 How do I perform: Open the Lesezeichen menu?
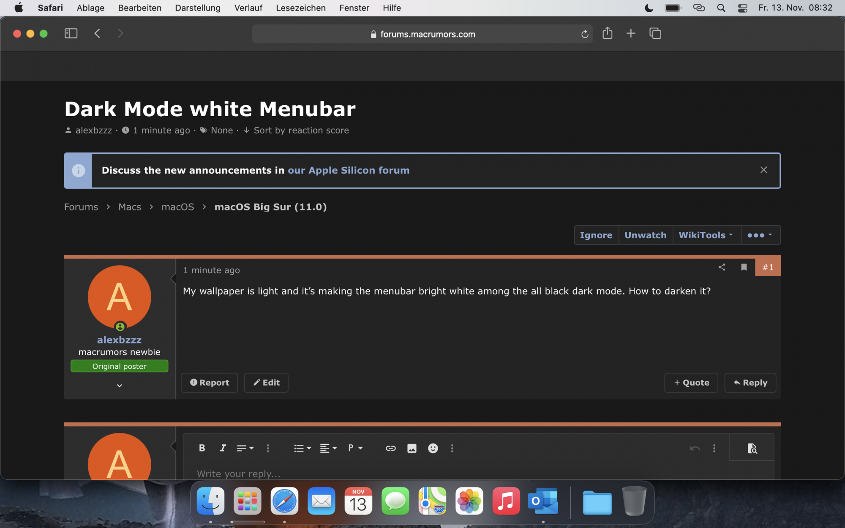pyautogui.click(x=300, y=8)
